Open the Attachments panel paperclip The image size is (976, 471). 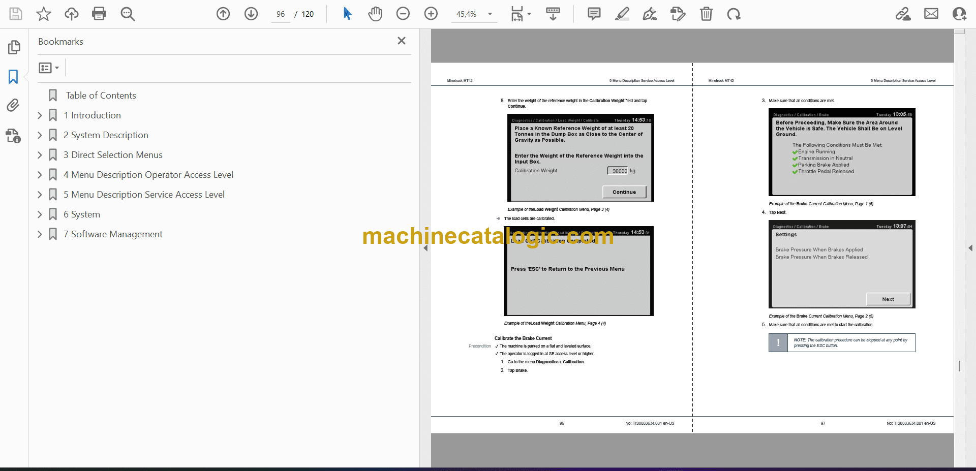point(13,105)
